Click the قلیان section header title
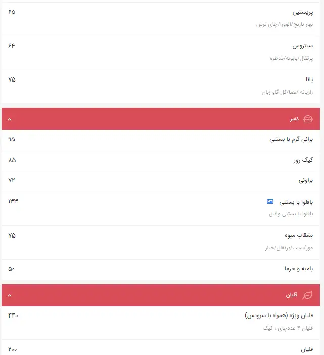Viewport: 324px width, 355px height. pos(292,295)
